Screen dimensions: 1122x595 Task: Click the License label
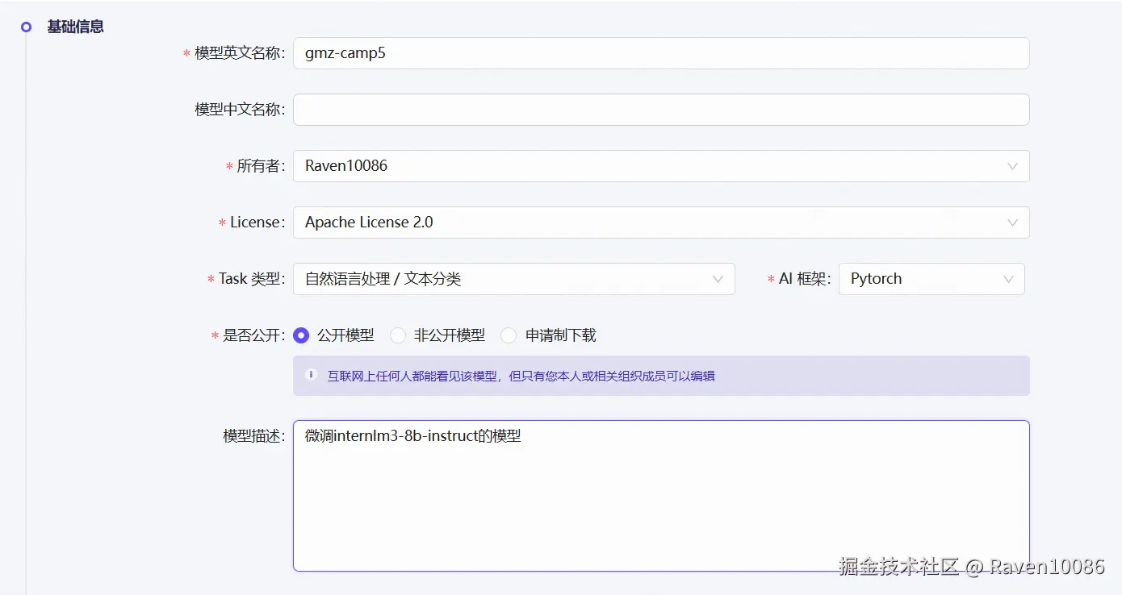tap(257, 223)
